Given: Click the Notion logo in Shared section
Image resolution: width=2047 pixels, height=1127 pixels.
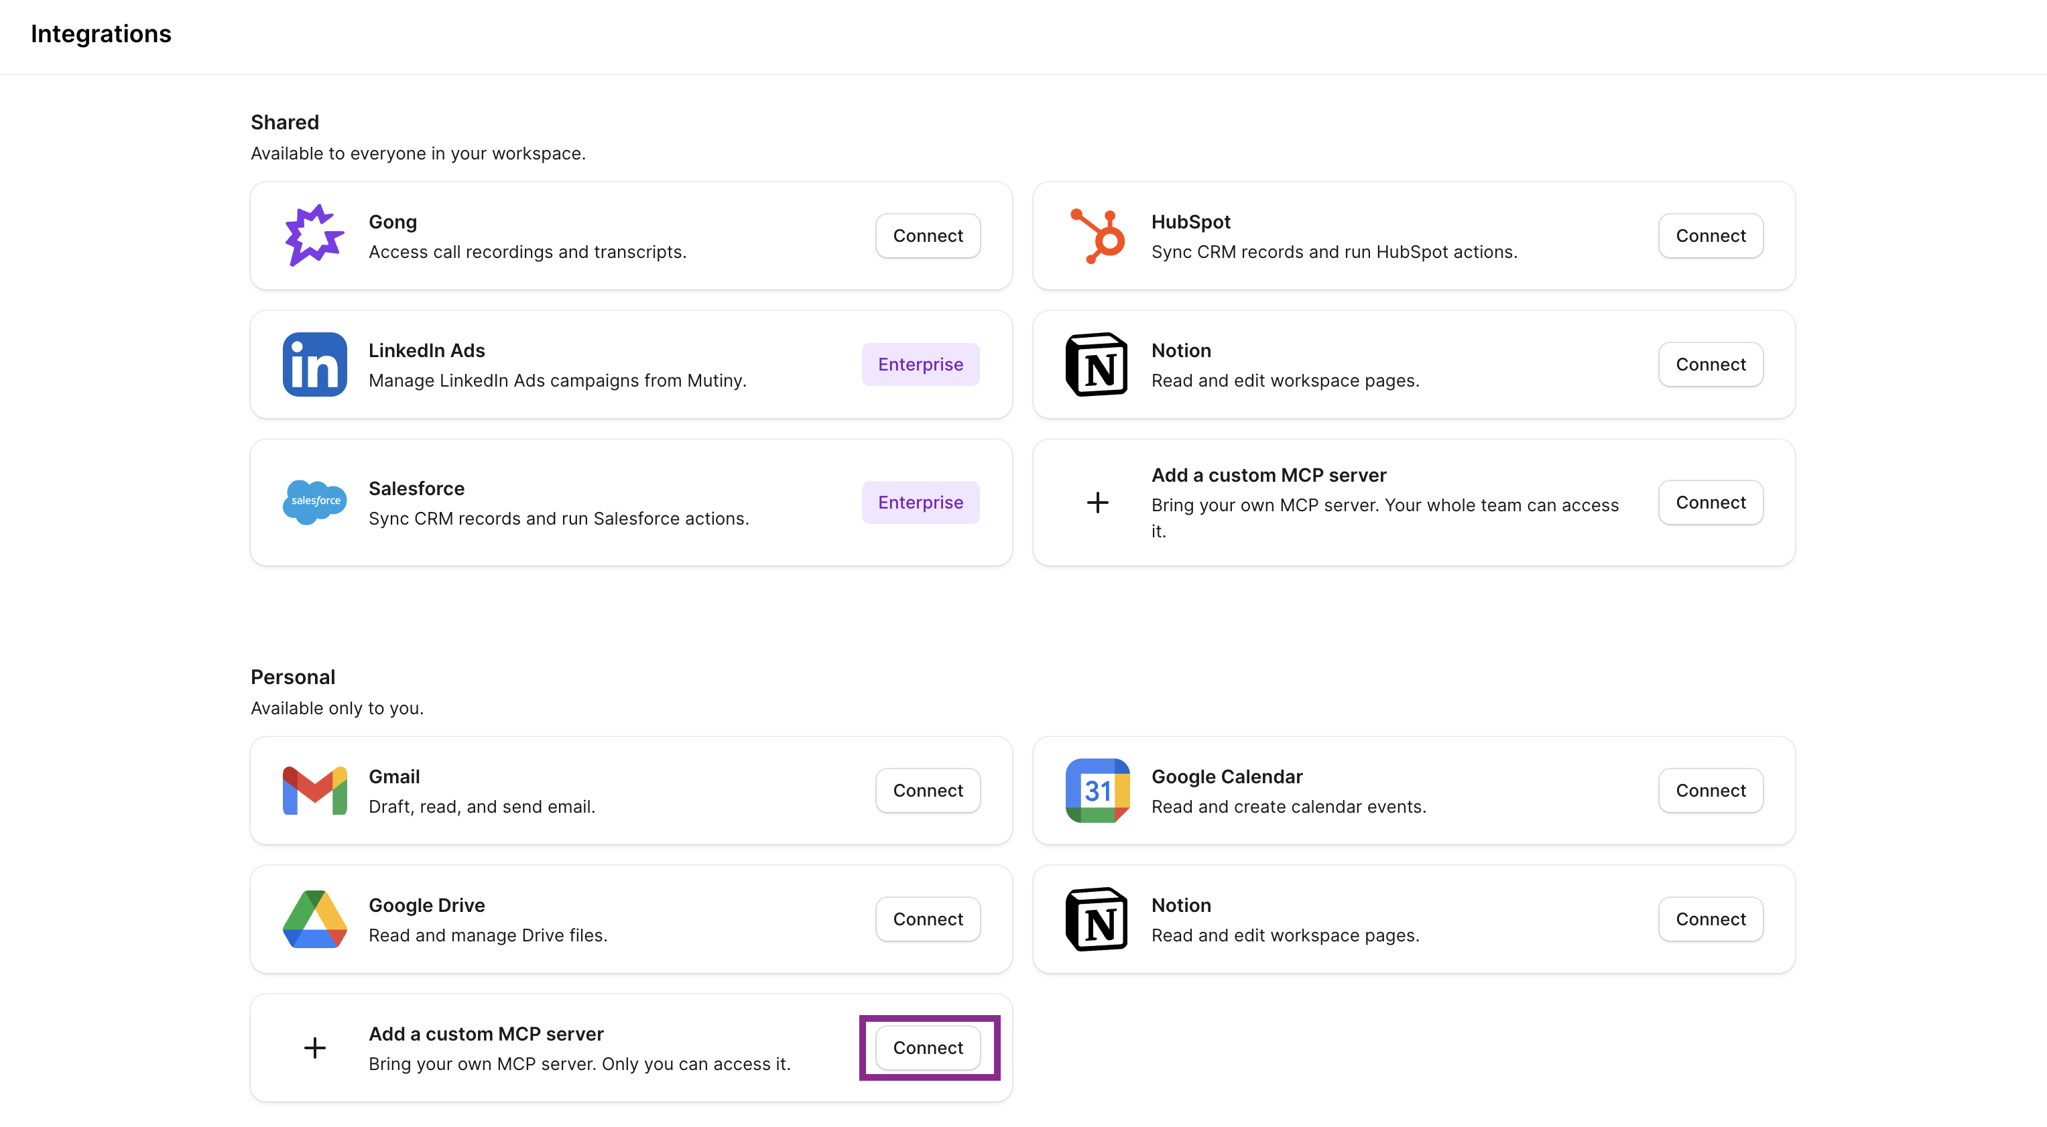Looking at the screenshot, I should tap(1097, 364).
